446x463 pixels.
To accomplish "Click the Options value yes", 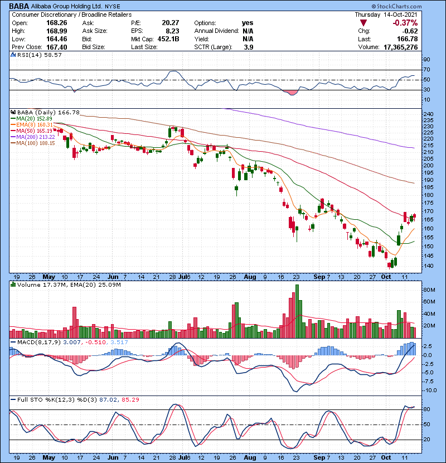I will [x=248, y=23].
